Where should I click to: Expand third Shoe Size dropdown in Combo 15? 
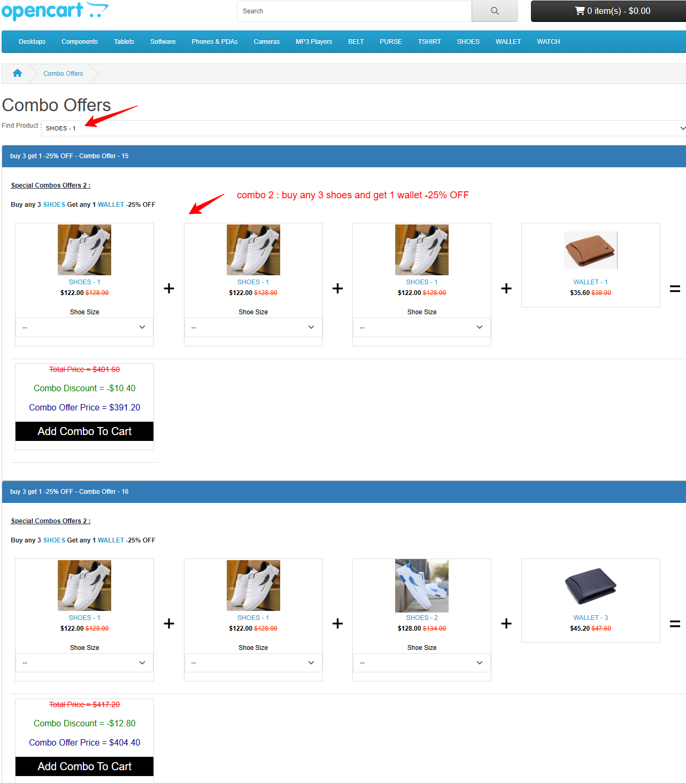coord(422,327)
